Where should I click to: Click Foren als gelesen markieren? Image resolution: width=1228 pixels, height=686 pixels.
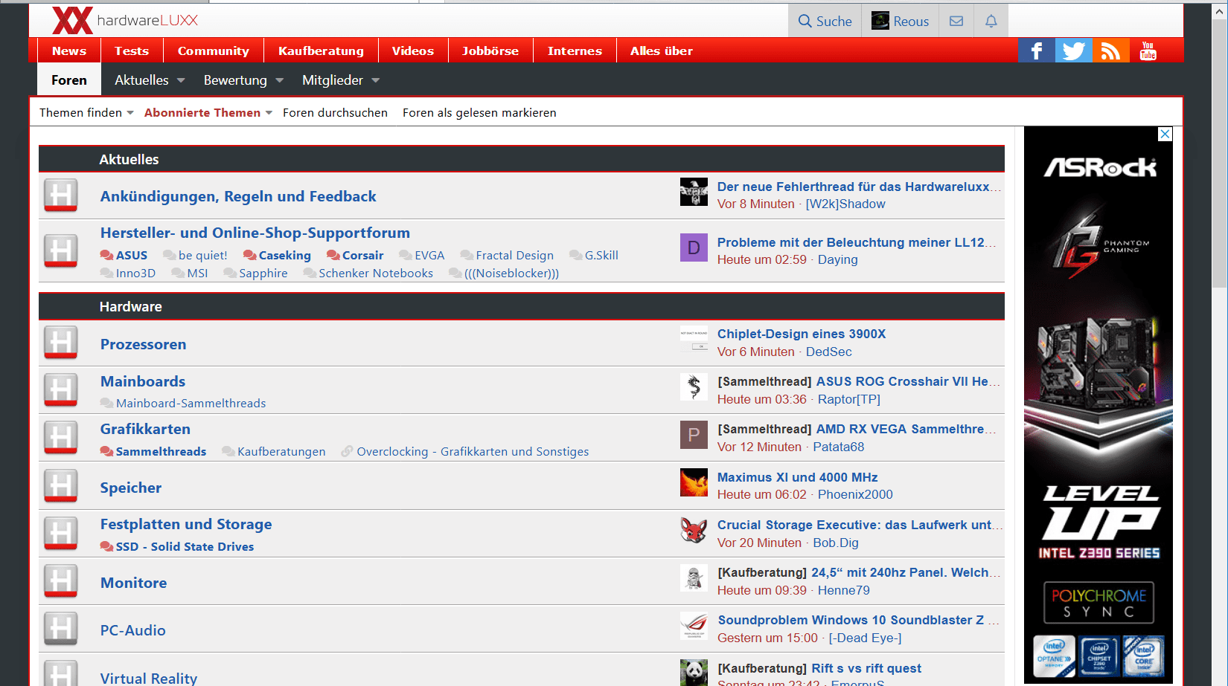479,113
